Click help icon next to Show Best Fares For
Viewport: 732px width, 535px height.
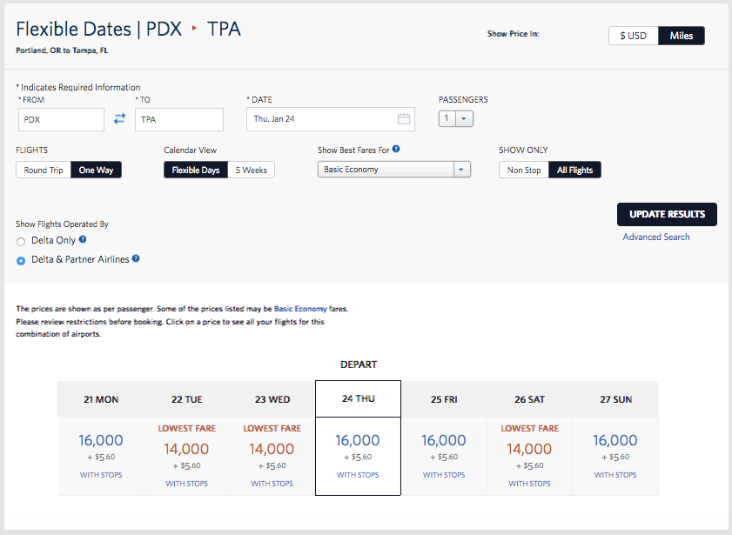point(396,150)
